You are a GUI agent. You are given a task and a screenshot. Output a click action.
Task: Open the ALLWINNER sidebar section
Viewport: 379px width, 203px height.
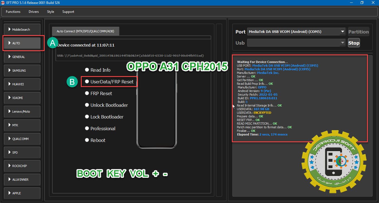22,179
